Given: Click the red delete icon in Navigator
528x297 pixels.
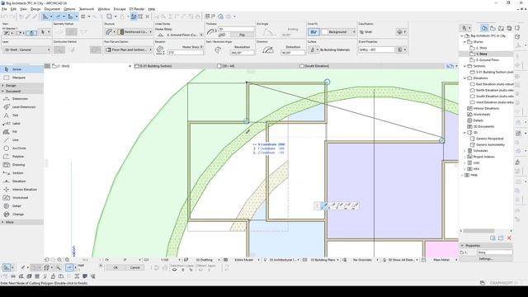Looking at the screenshot, I should (509, 238).
